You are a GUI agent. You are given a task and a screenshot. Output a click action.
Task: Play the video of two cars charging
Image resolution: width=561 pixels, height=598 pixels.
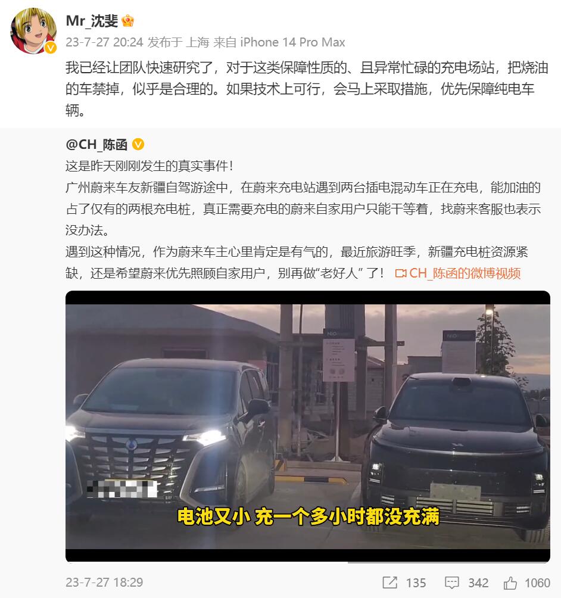(308, 426)
